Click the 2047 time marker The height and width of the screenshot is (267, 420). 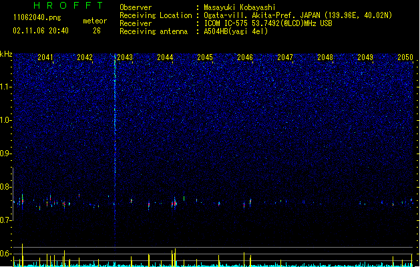[285, 57]
